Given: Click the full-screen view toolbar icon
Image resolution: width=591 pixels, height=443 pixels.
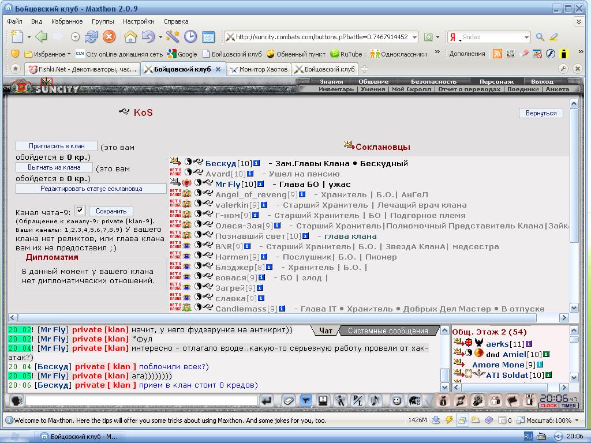Looking at the screenshot, I should 208,36.
